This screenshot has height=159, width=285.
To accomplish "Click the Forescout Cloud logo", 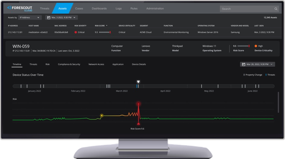I will pos(20,9).
